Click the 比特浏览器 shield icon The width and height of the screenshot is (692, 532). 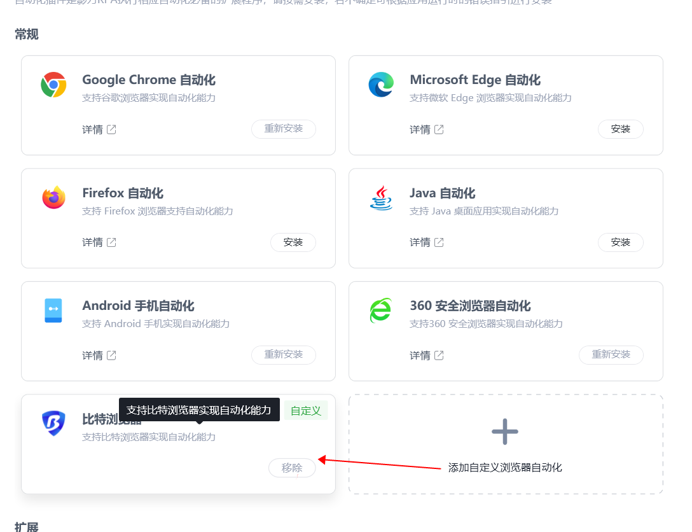coord(53,423)
